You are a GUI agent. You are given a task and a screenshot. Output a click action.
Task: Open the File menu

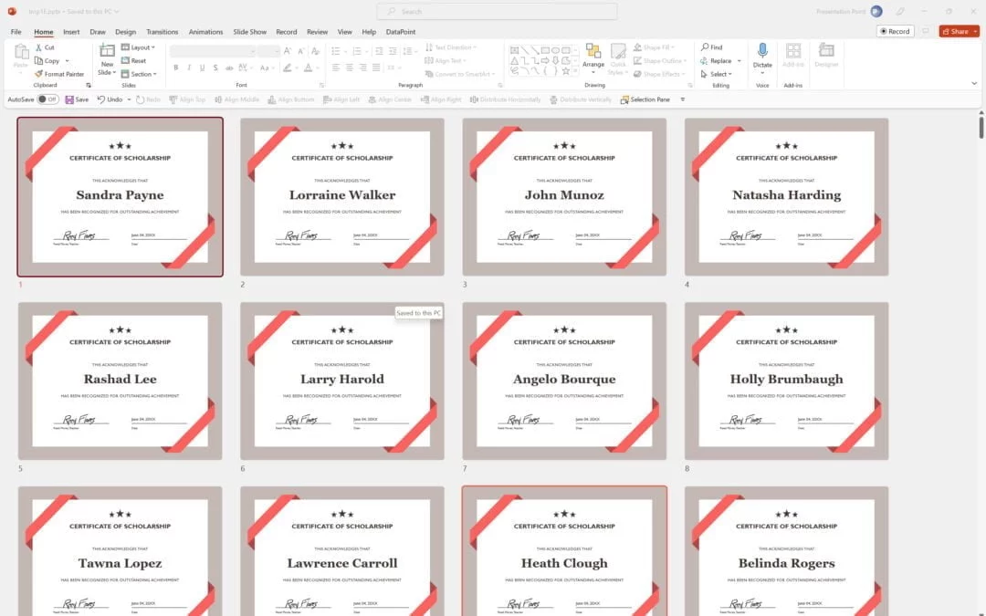point(16,31)
